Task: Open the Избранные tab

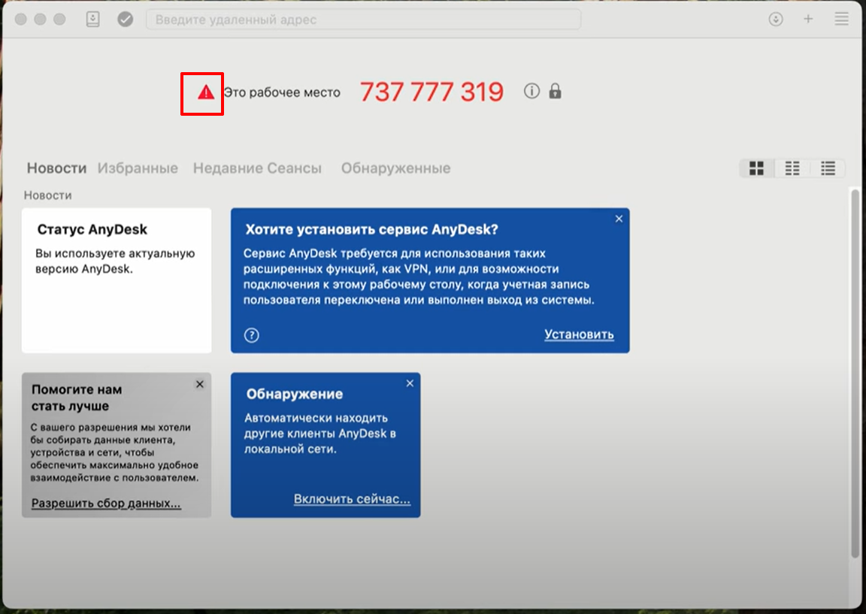Action: click(x=138, y=168)
